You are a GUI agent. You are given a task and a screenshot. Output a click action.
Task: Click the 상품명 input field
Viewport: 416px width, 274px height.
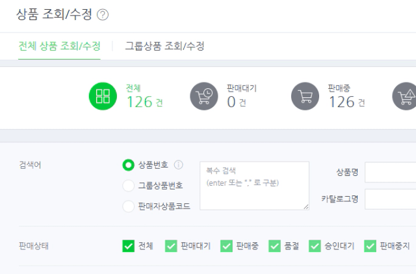tap(390, 172)
